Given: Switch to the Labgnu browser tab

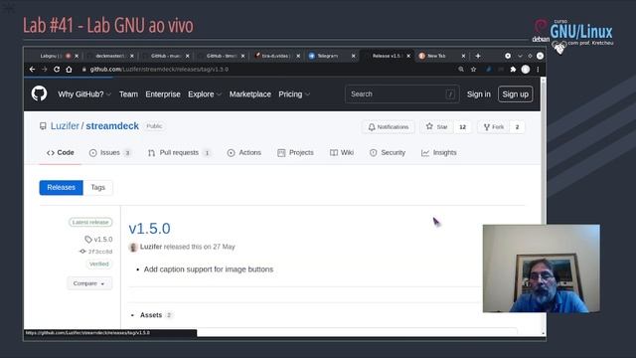Looking at the screenshot, I should (51, 56).
